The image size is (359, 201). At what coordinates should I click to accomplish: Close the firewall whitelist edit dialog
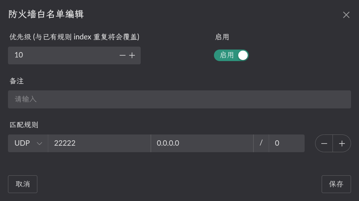346,15
